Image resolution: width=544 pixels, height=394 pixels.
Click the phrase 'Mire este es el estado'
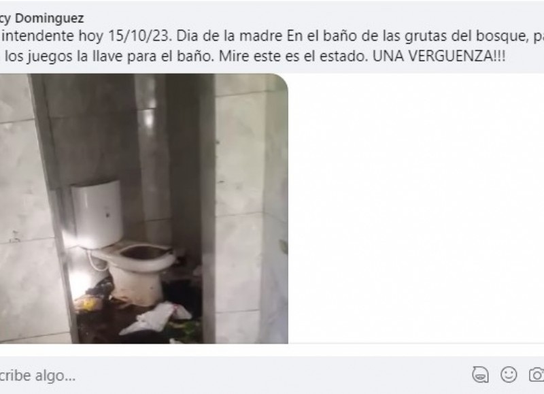click(x=293, y=56)
